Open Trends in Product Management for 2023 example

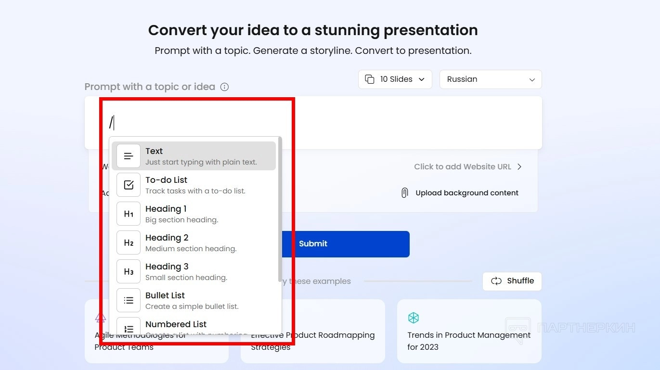pos(469,331)
